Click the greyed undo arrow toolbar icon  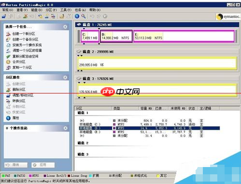click(92, 16)
